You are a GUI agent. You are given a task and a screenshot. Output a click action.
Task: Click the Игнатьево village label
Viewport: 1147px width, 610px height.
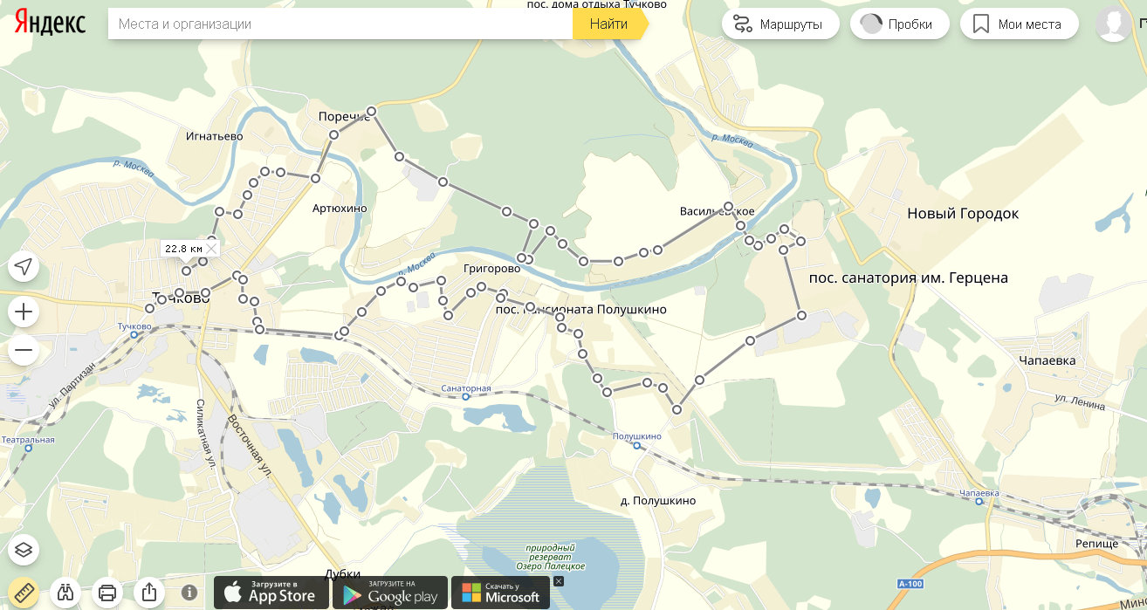214,136
